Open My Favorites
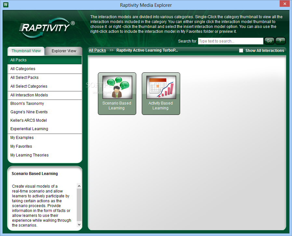 (45, 146)
